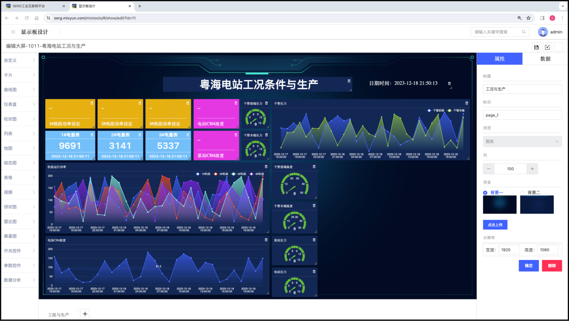Click the search magnifier icon in the keyword box
Image resolution: width=569 pixels, height=321 pixels.
524,32
